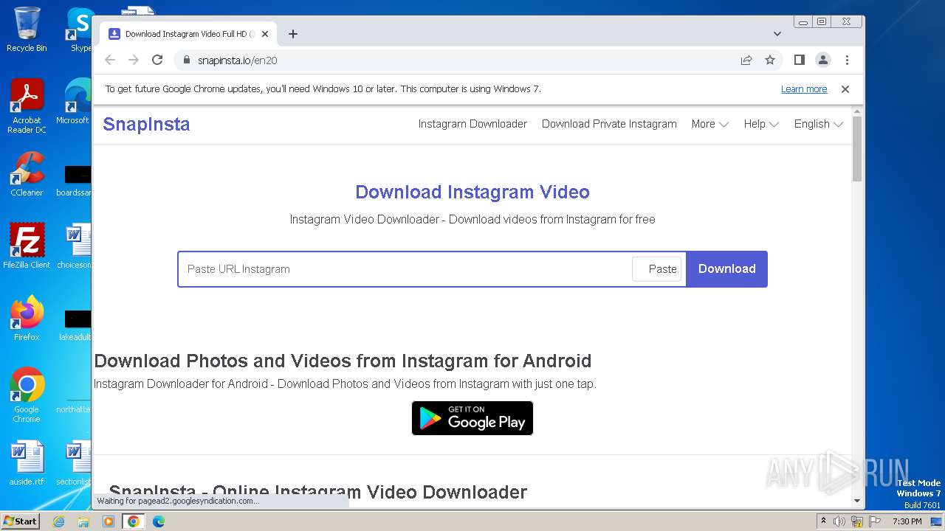Click the Download Instagram Video heading
This screenshot has height=531, width=945.
(x=472, y=192)
